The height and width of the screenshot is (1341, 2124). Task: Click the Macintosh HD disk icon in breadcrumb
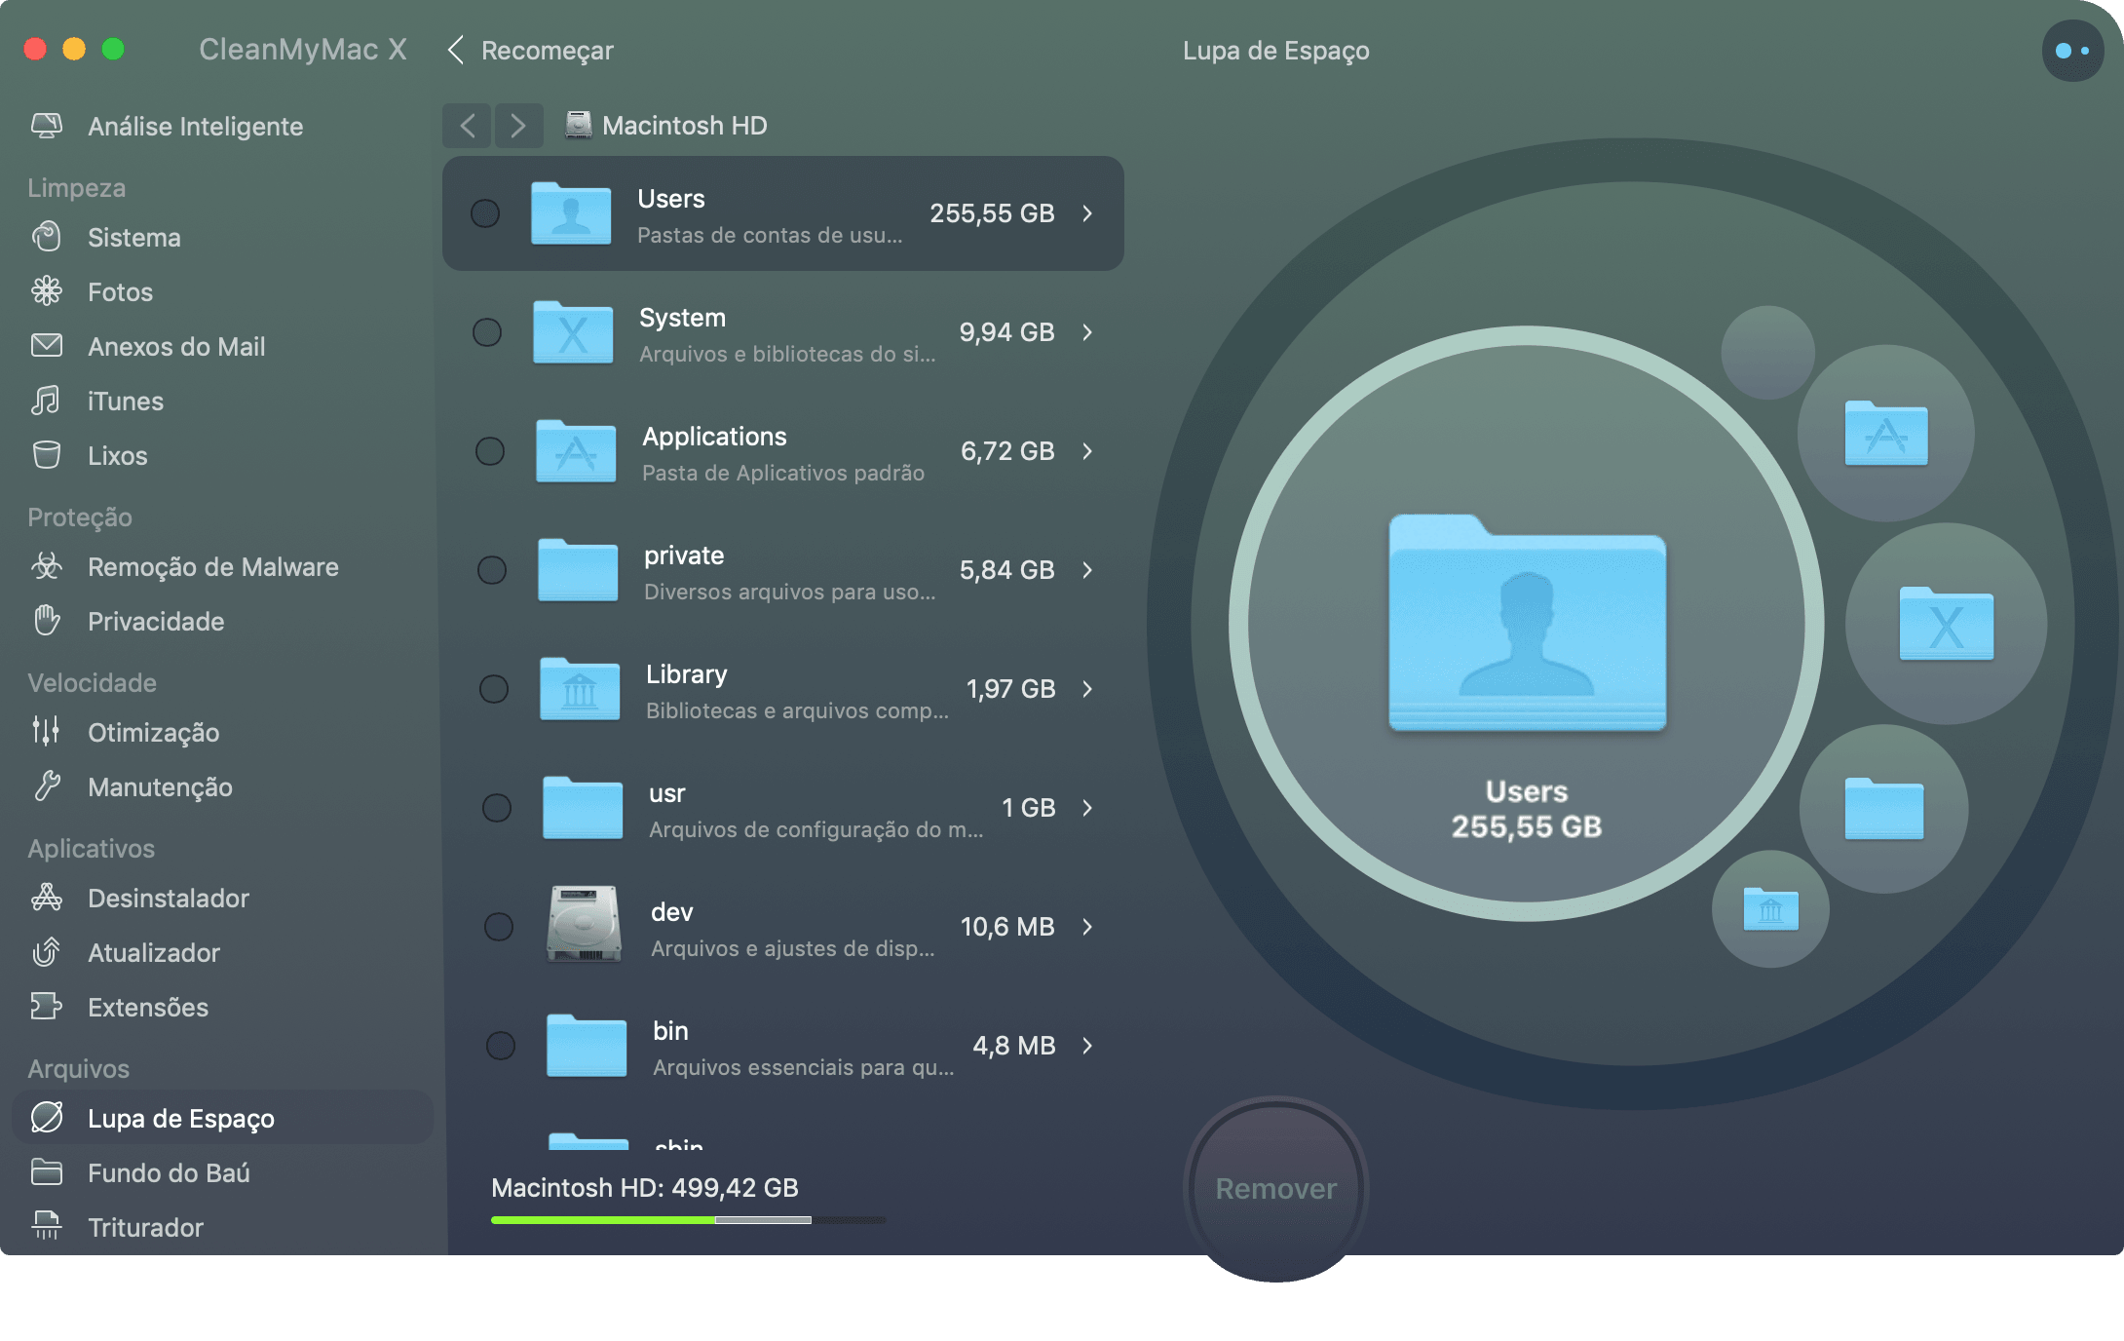pyautogui.click(x=579, y=125)
